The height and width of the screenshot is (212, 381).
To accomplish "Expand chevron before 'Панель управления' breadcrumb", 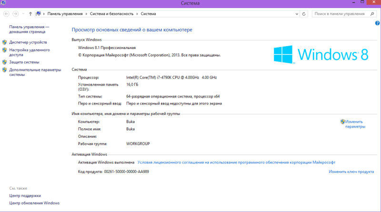I will click(44, 14).
